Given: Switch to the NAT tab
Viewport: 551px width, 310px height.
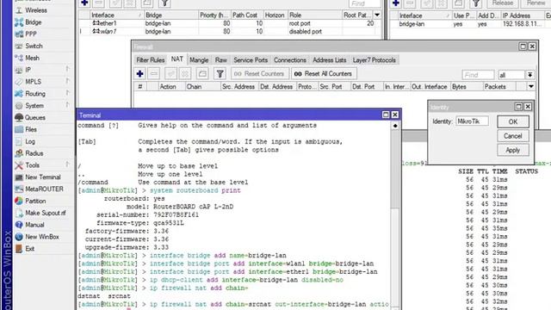Looking at the screenshot, I should click(x=177, y=59).
